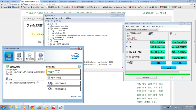Open View (V) menu in Device Manager

tap(61, 18)
